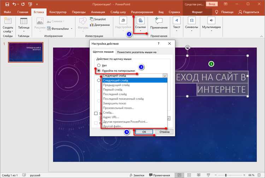This screenshot has height=178, width=265.
Task: Expand the Фотоальбом dropdown arrow
Action: [72, 29]
